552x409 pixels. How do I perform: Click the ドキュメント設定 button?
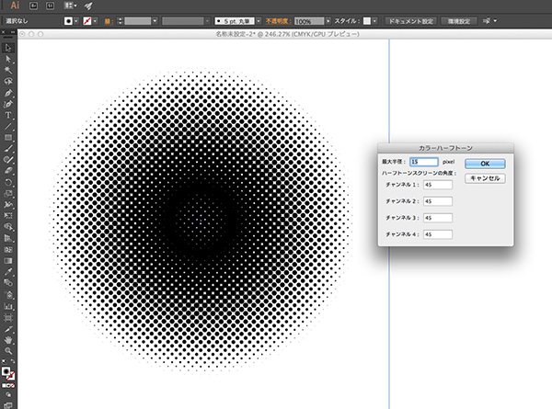click(x=410, y=19)
